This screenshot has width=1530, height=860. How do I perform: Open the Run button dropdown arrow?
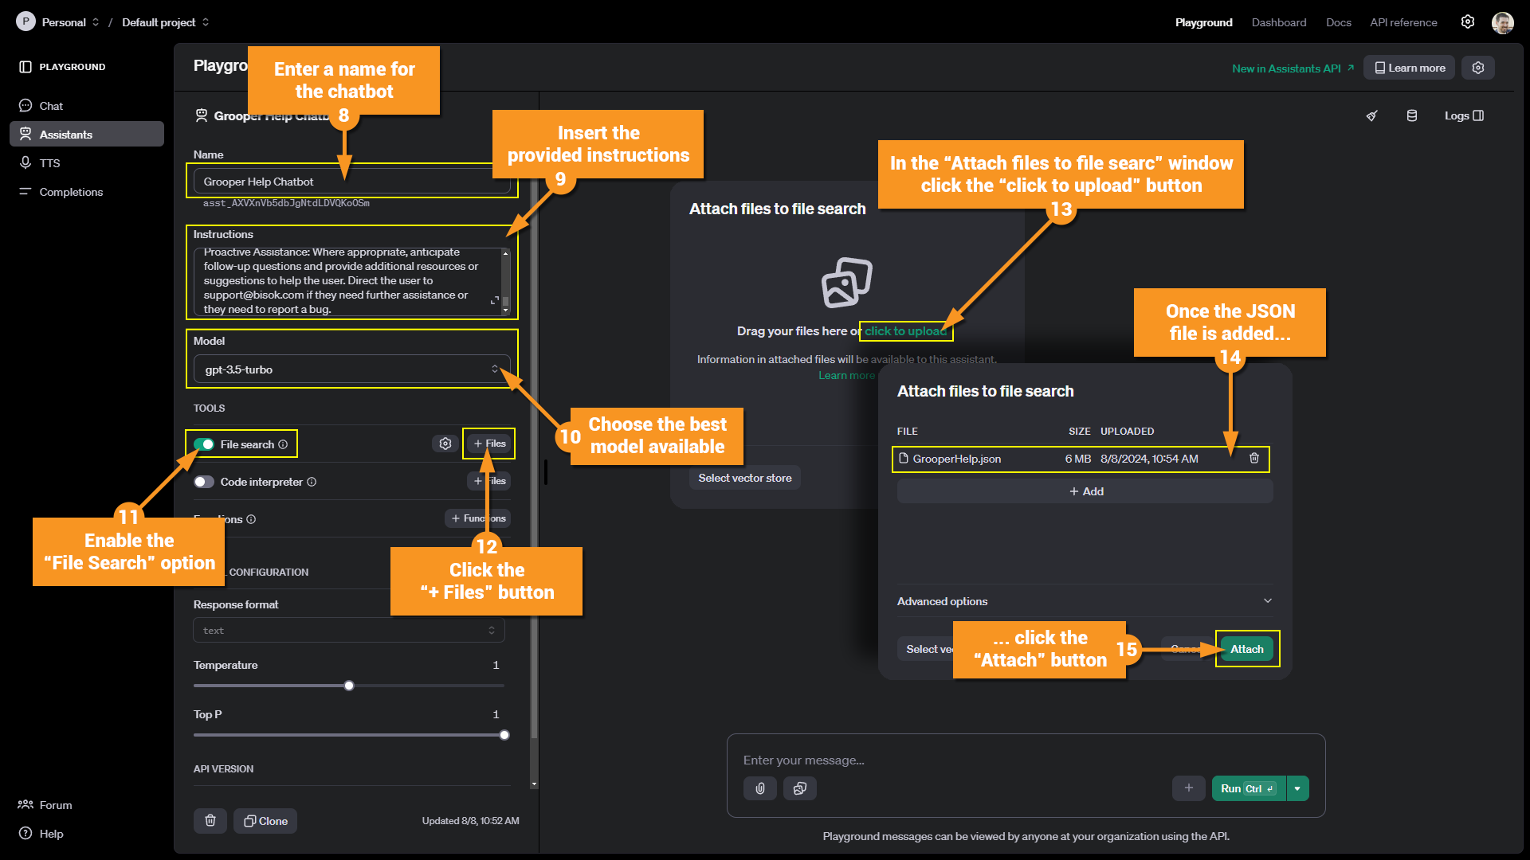[x=1297, y=788]
